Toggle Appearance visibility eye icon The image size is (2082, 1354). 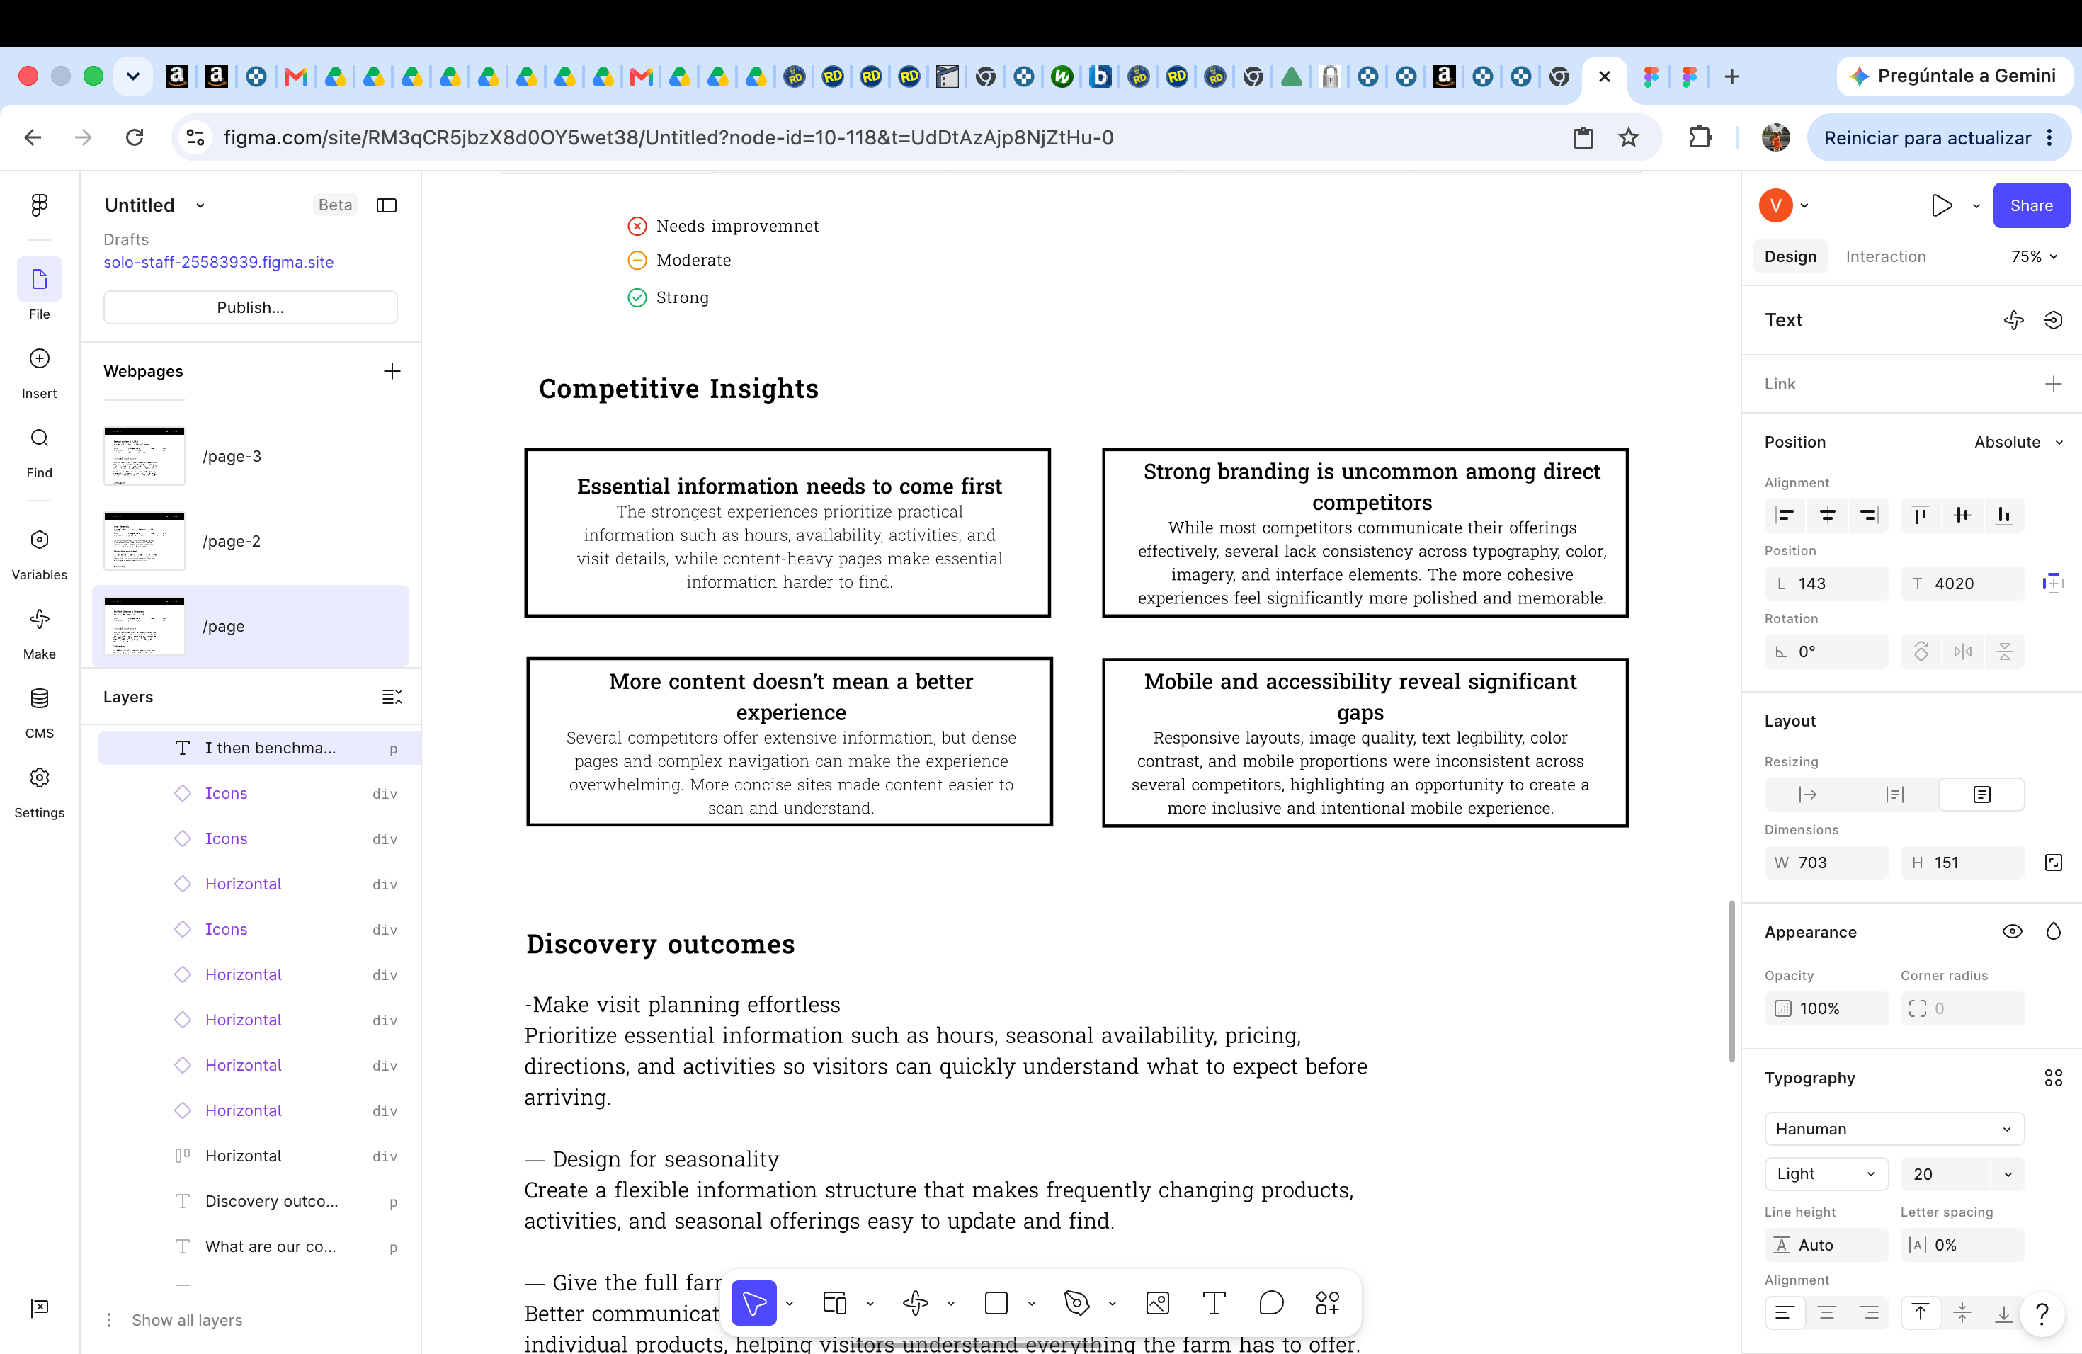2012,931
